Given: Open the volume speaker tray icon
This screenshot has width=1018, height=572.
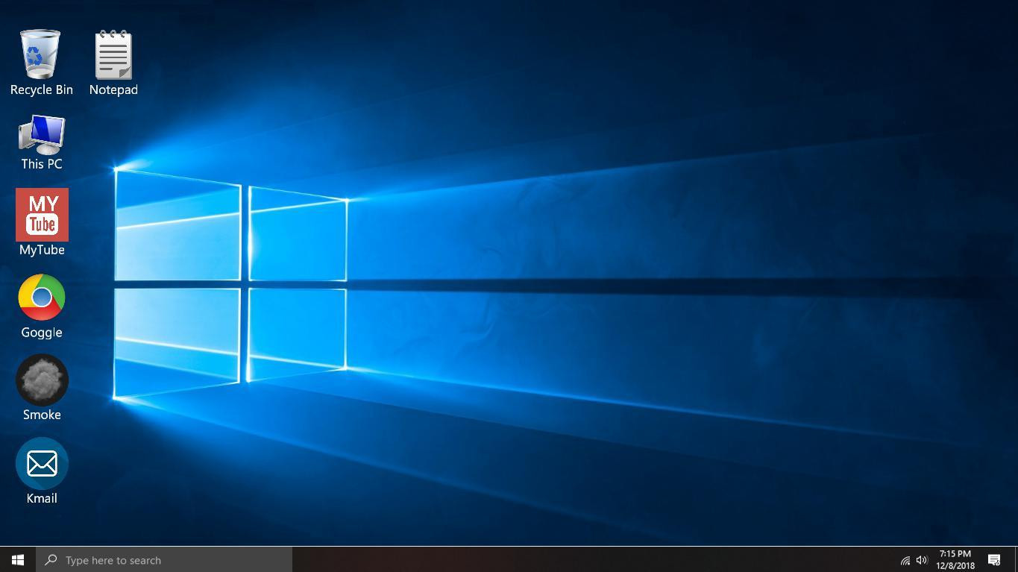Looking at the screenshot, I should point(922,560).
